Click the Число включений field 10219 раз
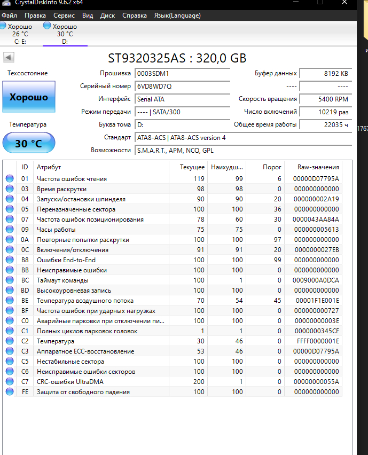 [326, 112]
